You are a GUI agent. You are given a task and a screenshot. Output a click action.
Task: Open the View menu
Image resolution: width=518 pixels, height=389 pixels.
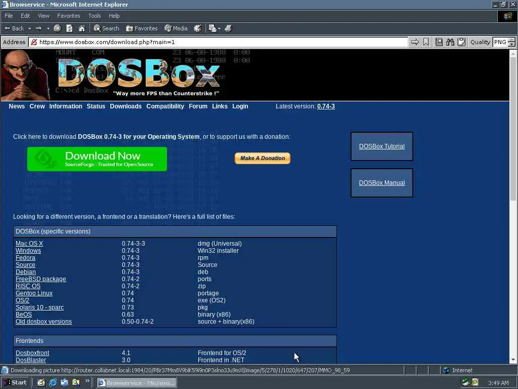pos(44,16)
